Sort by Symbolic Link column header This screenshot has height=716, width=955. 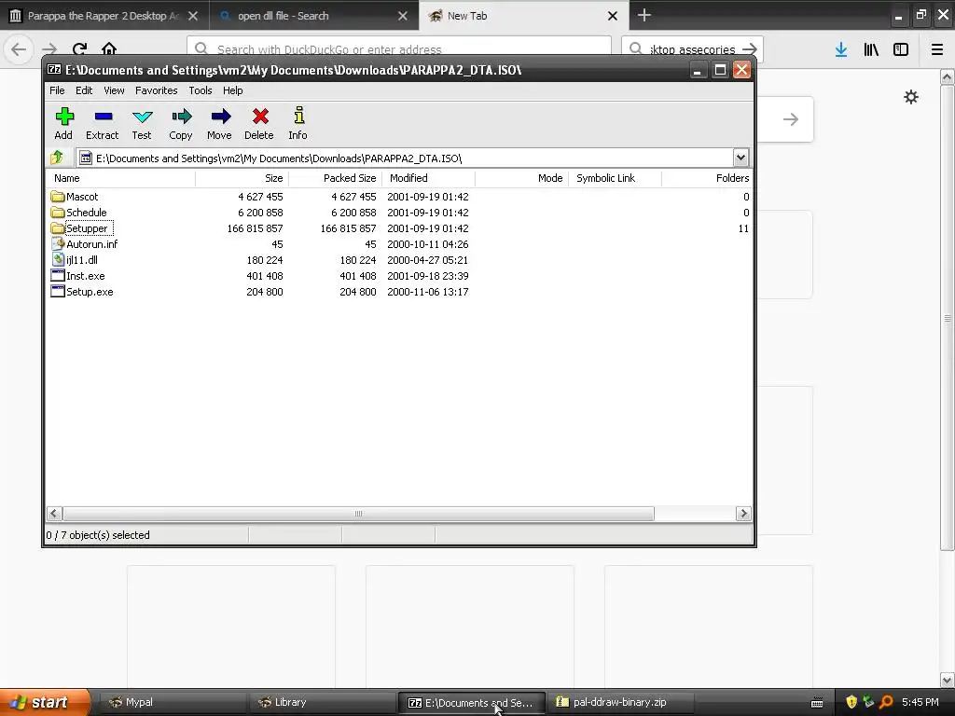pos(615,178)
